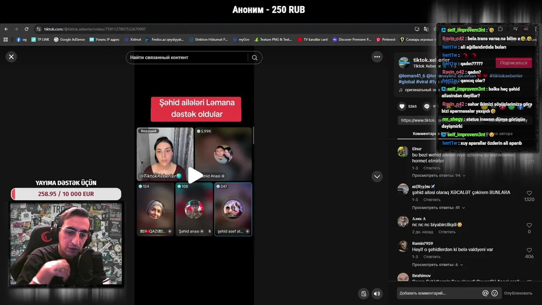This screenshot has width=542, height=305.
Task: Open Elnur's profile avatar
Action: tap(403, 152)
